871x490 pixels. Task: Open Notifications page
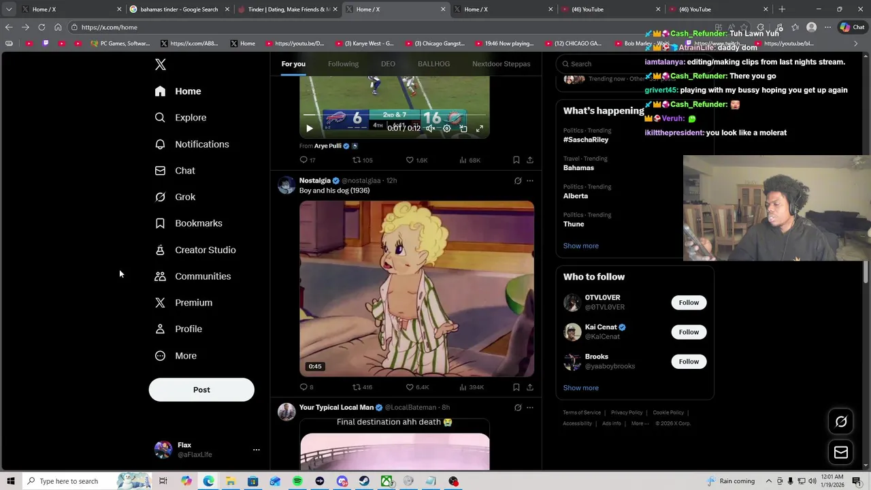(192, 144)
